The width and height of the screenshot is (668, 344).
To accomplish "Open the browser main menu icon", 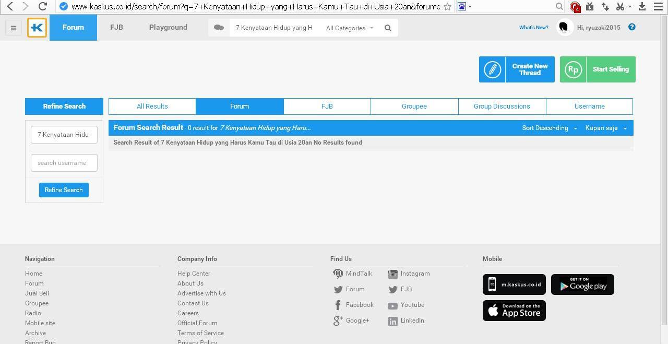I will (658, 6).
